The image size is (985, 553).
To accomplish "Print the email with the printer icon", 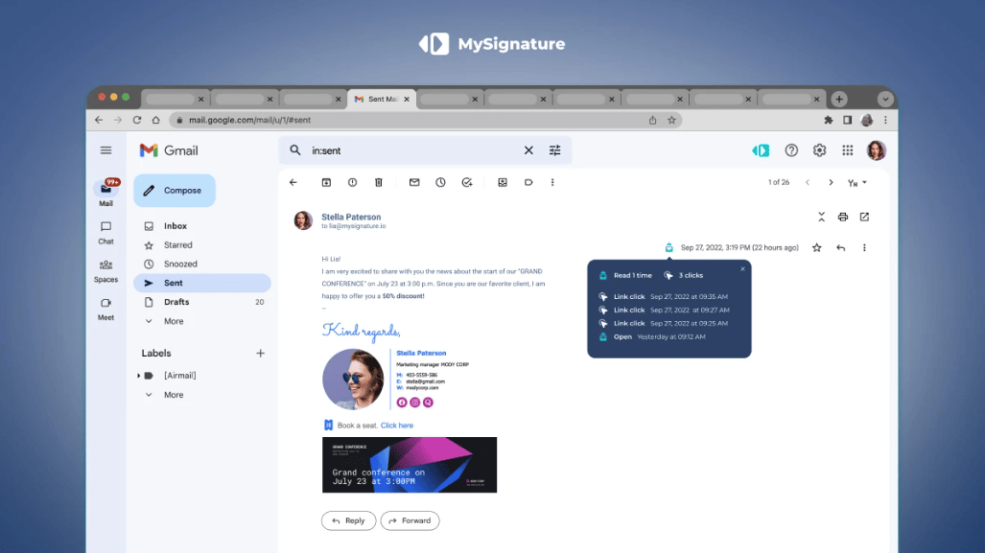I will point(843,218).
